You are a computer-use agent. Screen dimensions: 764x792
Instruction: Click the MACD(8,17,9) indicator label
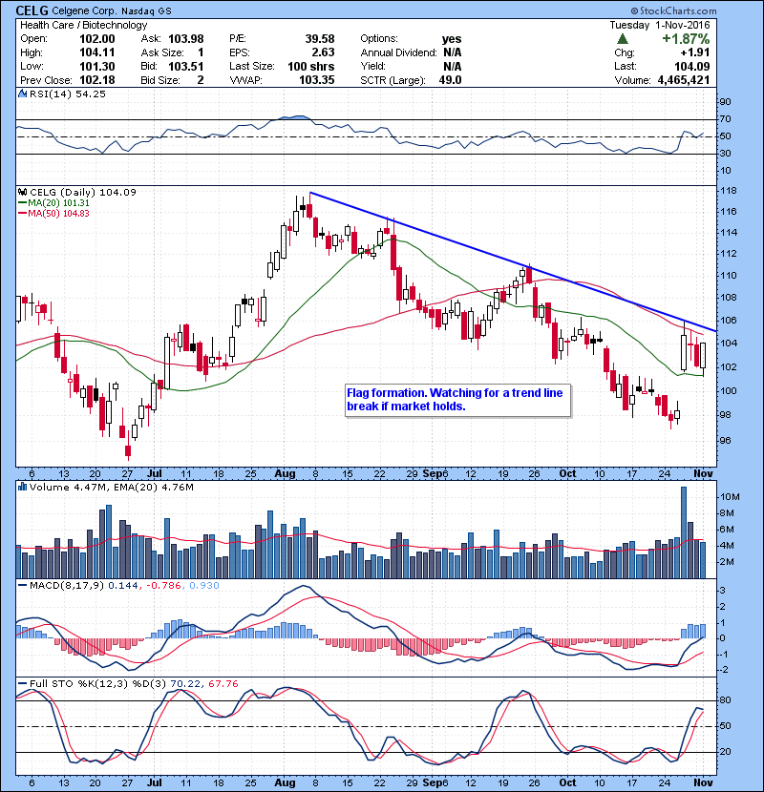[x=67, y=586]
